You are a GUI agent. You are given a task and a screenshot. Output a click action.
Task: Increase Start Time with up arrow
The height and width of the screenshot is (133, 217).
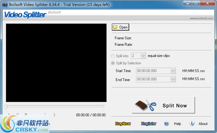click(x=173, y=69)
